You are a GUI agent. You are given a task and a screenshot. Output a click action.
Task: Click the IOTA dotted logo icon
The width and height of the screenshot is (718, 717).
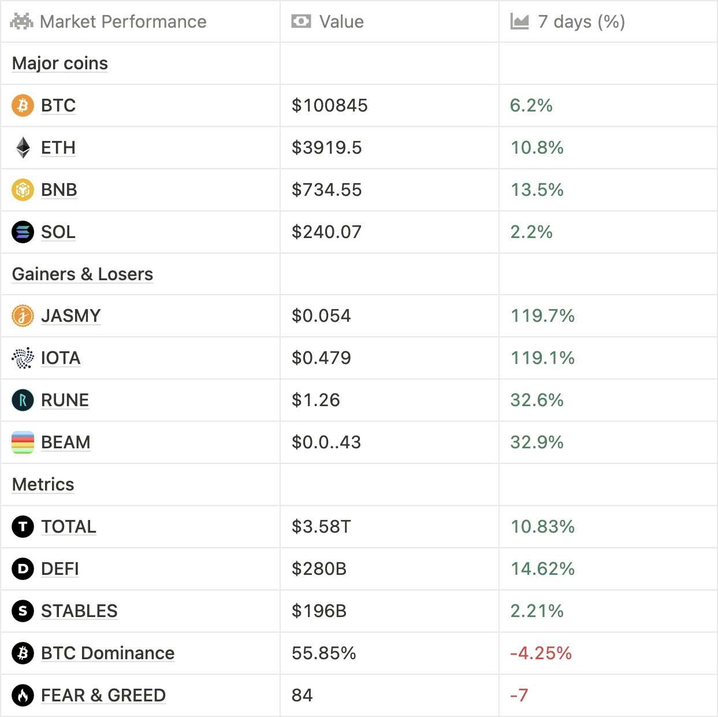pyautogui.click(x=23, y=358)
